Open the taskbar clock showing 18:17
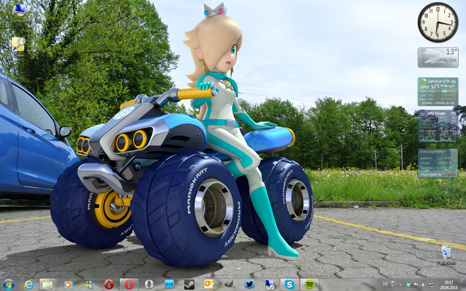 point(449,285)
